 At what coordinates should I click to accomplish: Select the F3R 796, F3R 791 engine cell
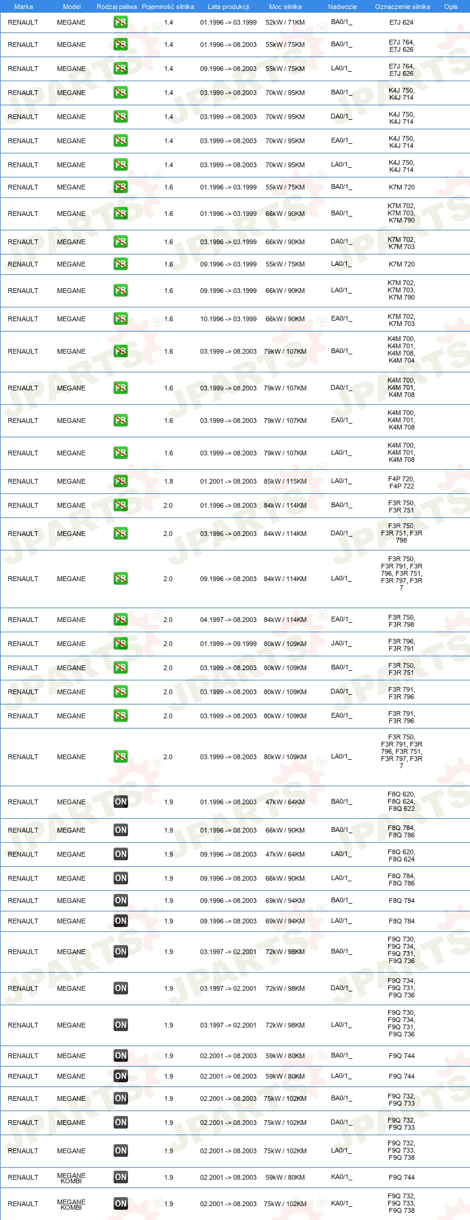click(401, 645)
